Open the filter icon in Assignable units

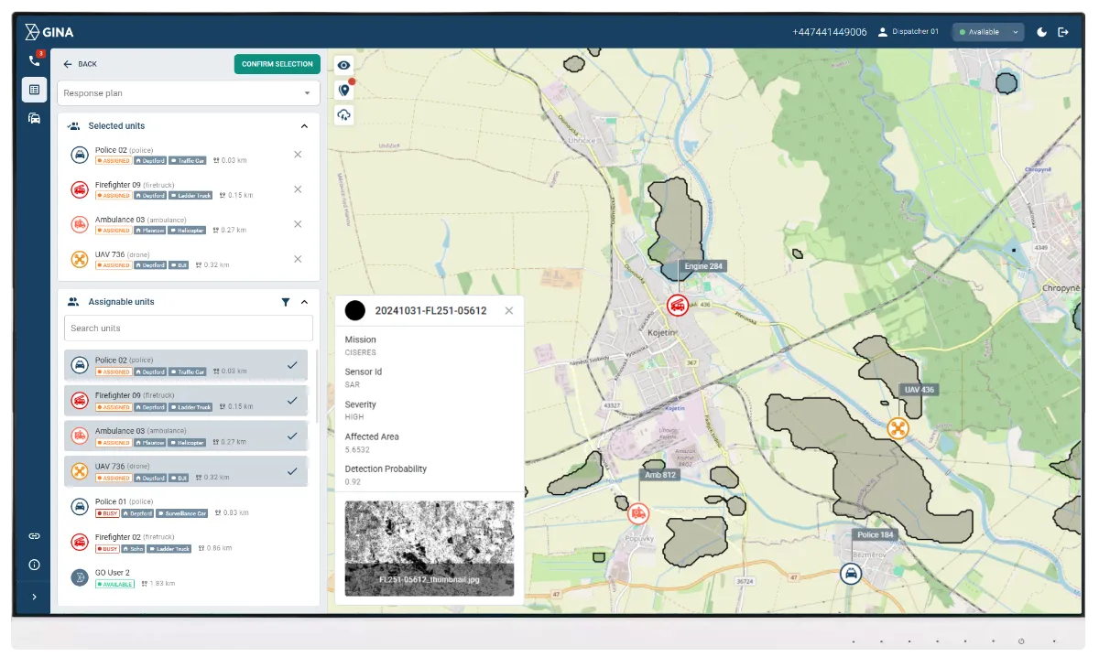pos(286,301)
